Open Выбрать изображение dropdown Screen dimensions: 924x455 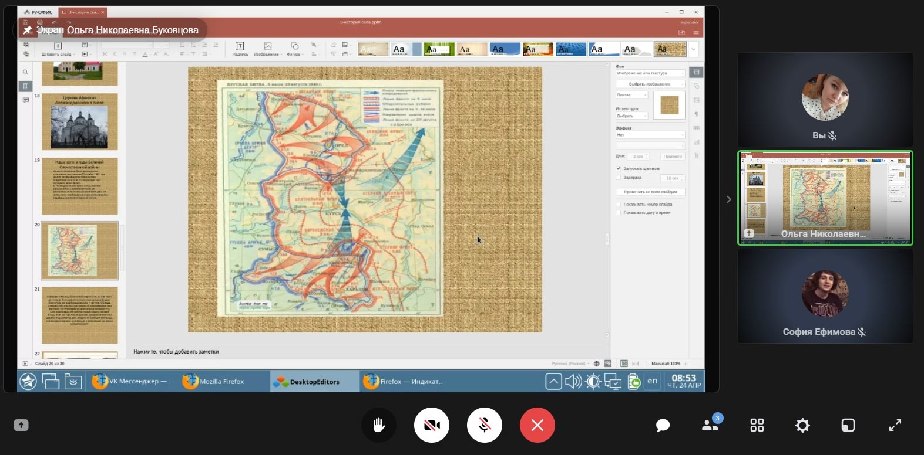point(650,84)
